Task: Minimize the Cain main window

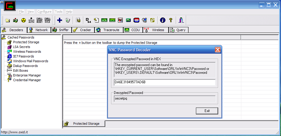Action: (262, 5)
